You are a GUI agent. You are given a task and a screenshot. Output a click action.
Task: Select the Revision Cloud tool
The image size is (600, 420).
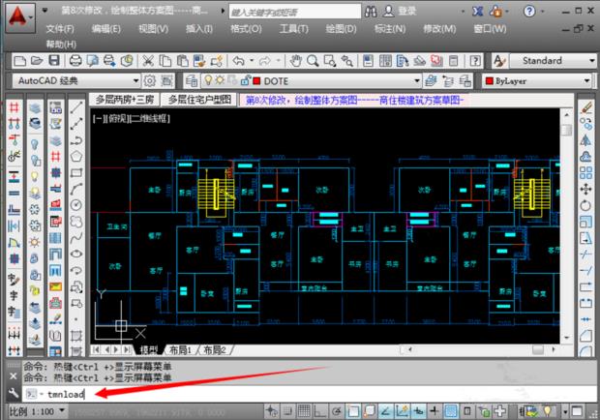click(x=76, y=222)
